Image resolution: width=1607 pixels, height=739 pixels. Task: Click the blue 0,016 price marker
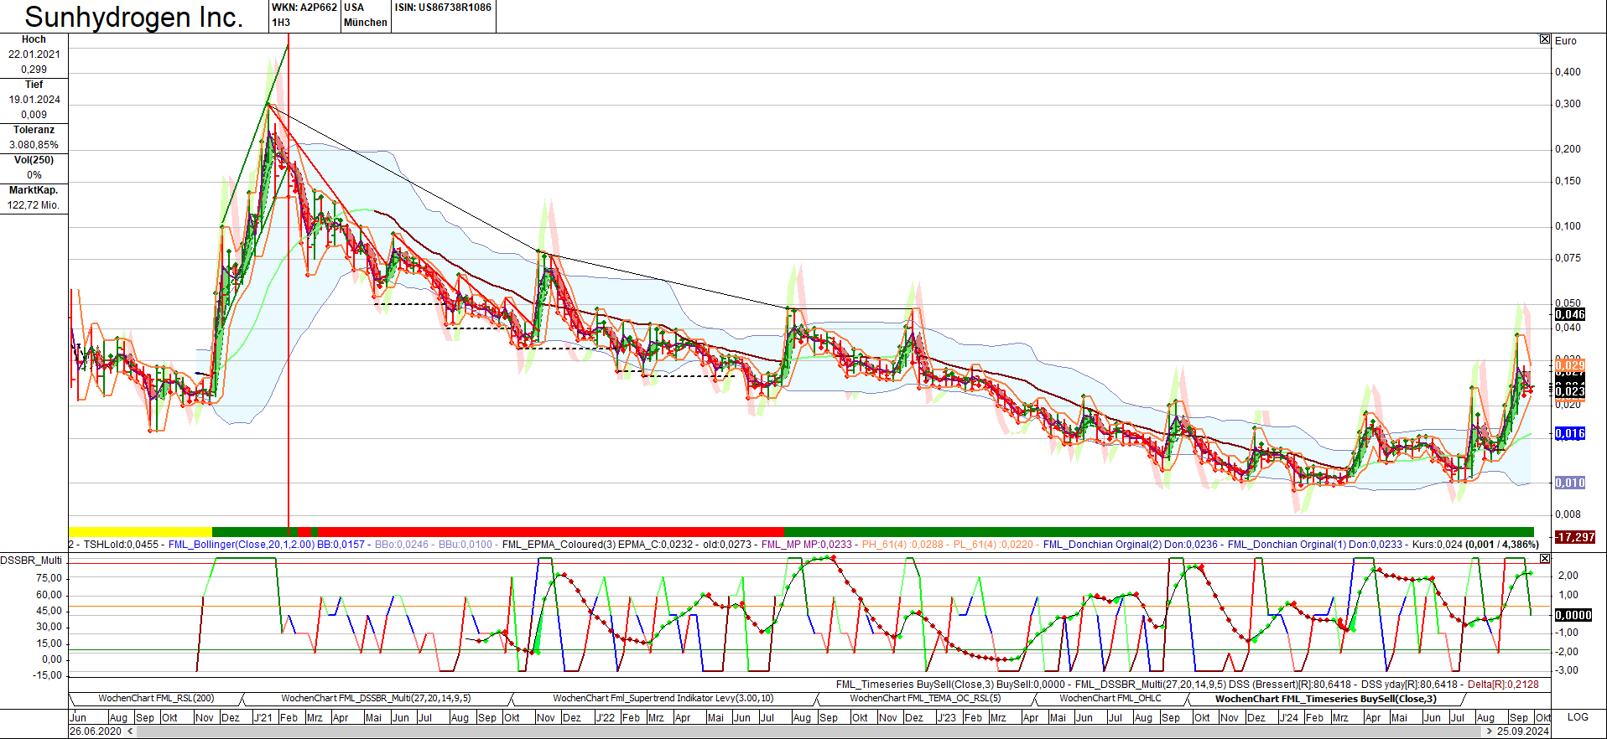tap(1570, 434)
